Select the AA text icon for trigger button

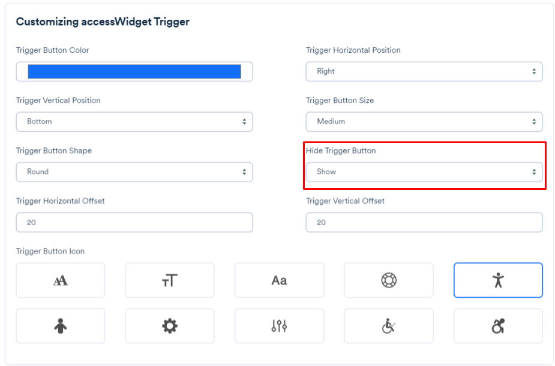pos(60,280)
